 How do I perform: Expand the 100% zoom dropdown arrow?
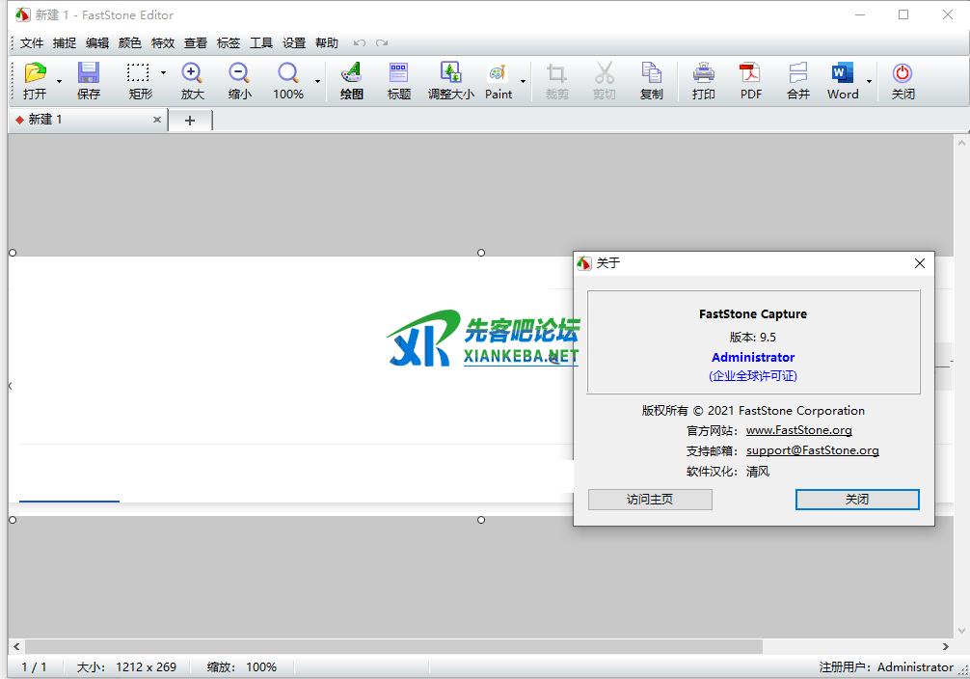tap(317, 81)
